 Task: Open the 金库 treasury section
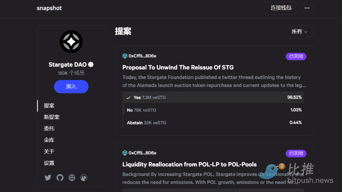point(49,140)
